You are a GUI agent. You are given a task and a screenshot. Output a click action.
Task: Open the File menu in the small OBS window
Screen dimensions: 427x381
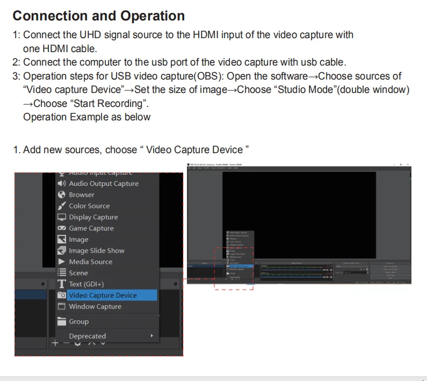click(x=189, y=168)
